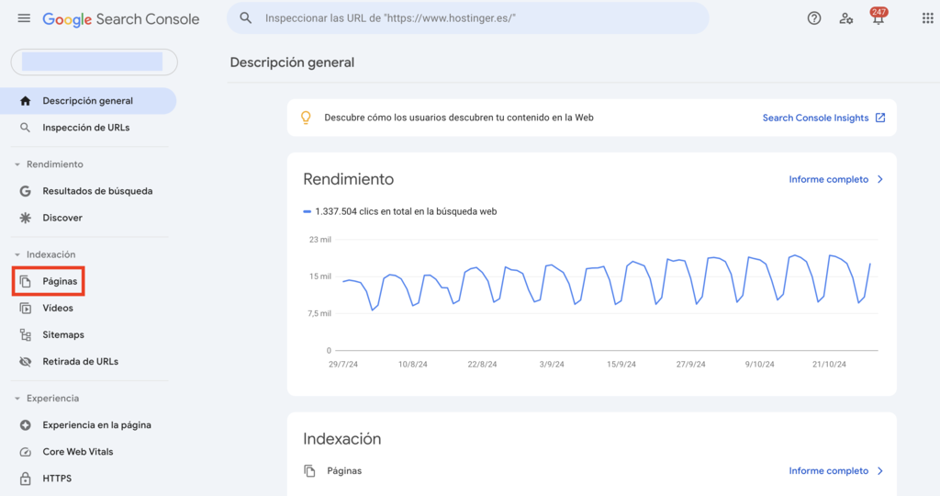Open the hamburger main menu icon
The image size is (940, 496).
[24, 18]
